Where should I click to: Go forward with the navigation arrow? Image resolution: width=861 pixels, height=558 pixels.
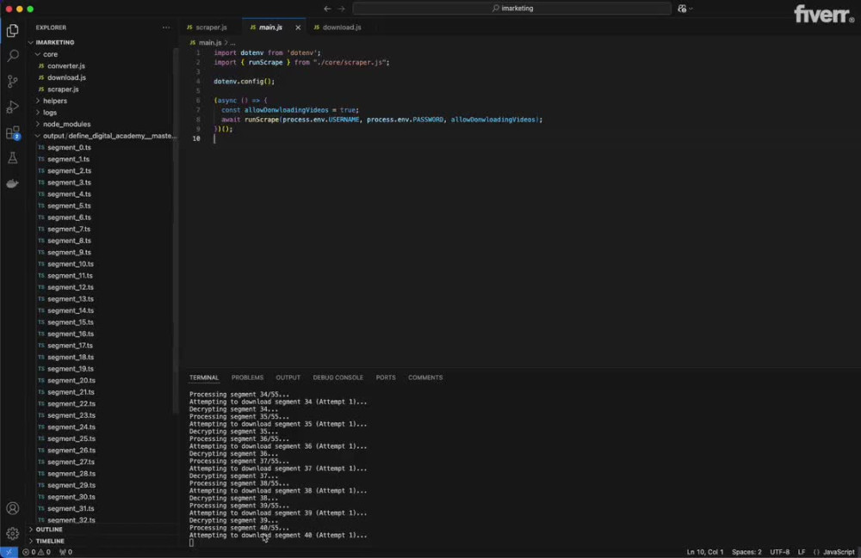point(342,9)
